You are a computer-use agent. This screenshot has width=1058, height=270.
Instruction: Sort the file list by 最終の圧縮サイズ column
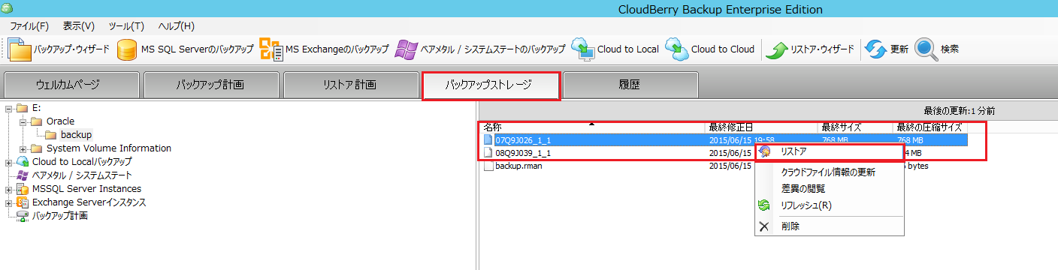(x=931, y=127)
